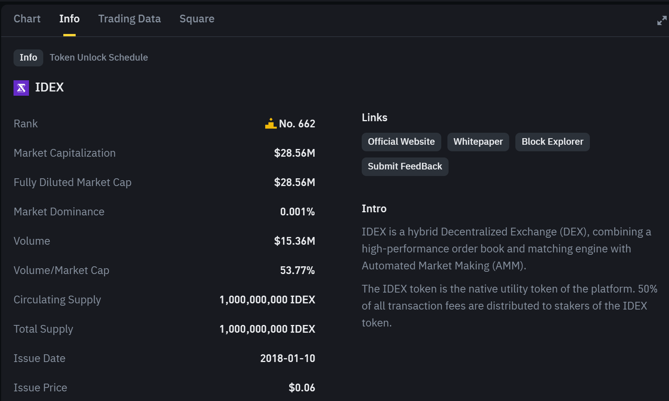Click the Fully Diluted Market Cap label
Screen dimensions: 669x401
(73, 182)
